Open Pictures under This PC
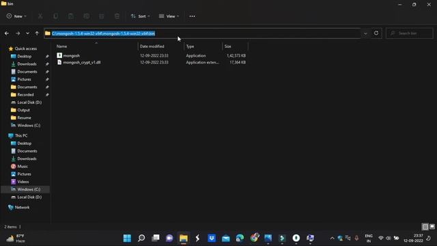Image resolution: width=437 pixels, height=246 pixels. 24,174
